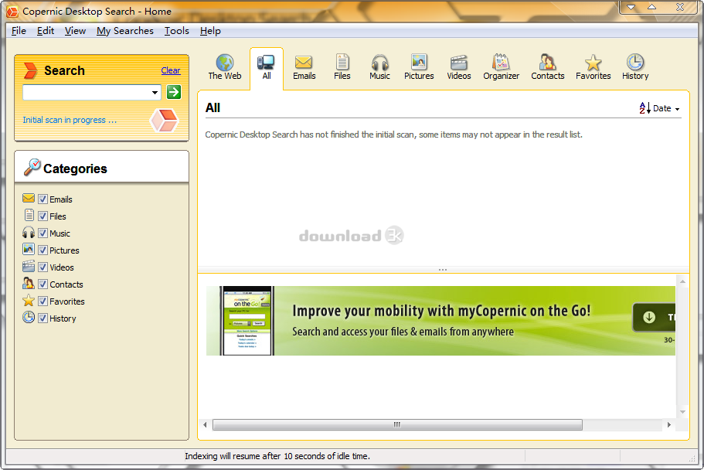Open the Organizer calendar icon
Image resolution: width=704 pixels, height=470 pixels.
(x=501, y=63)
